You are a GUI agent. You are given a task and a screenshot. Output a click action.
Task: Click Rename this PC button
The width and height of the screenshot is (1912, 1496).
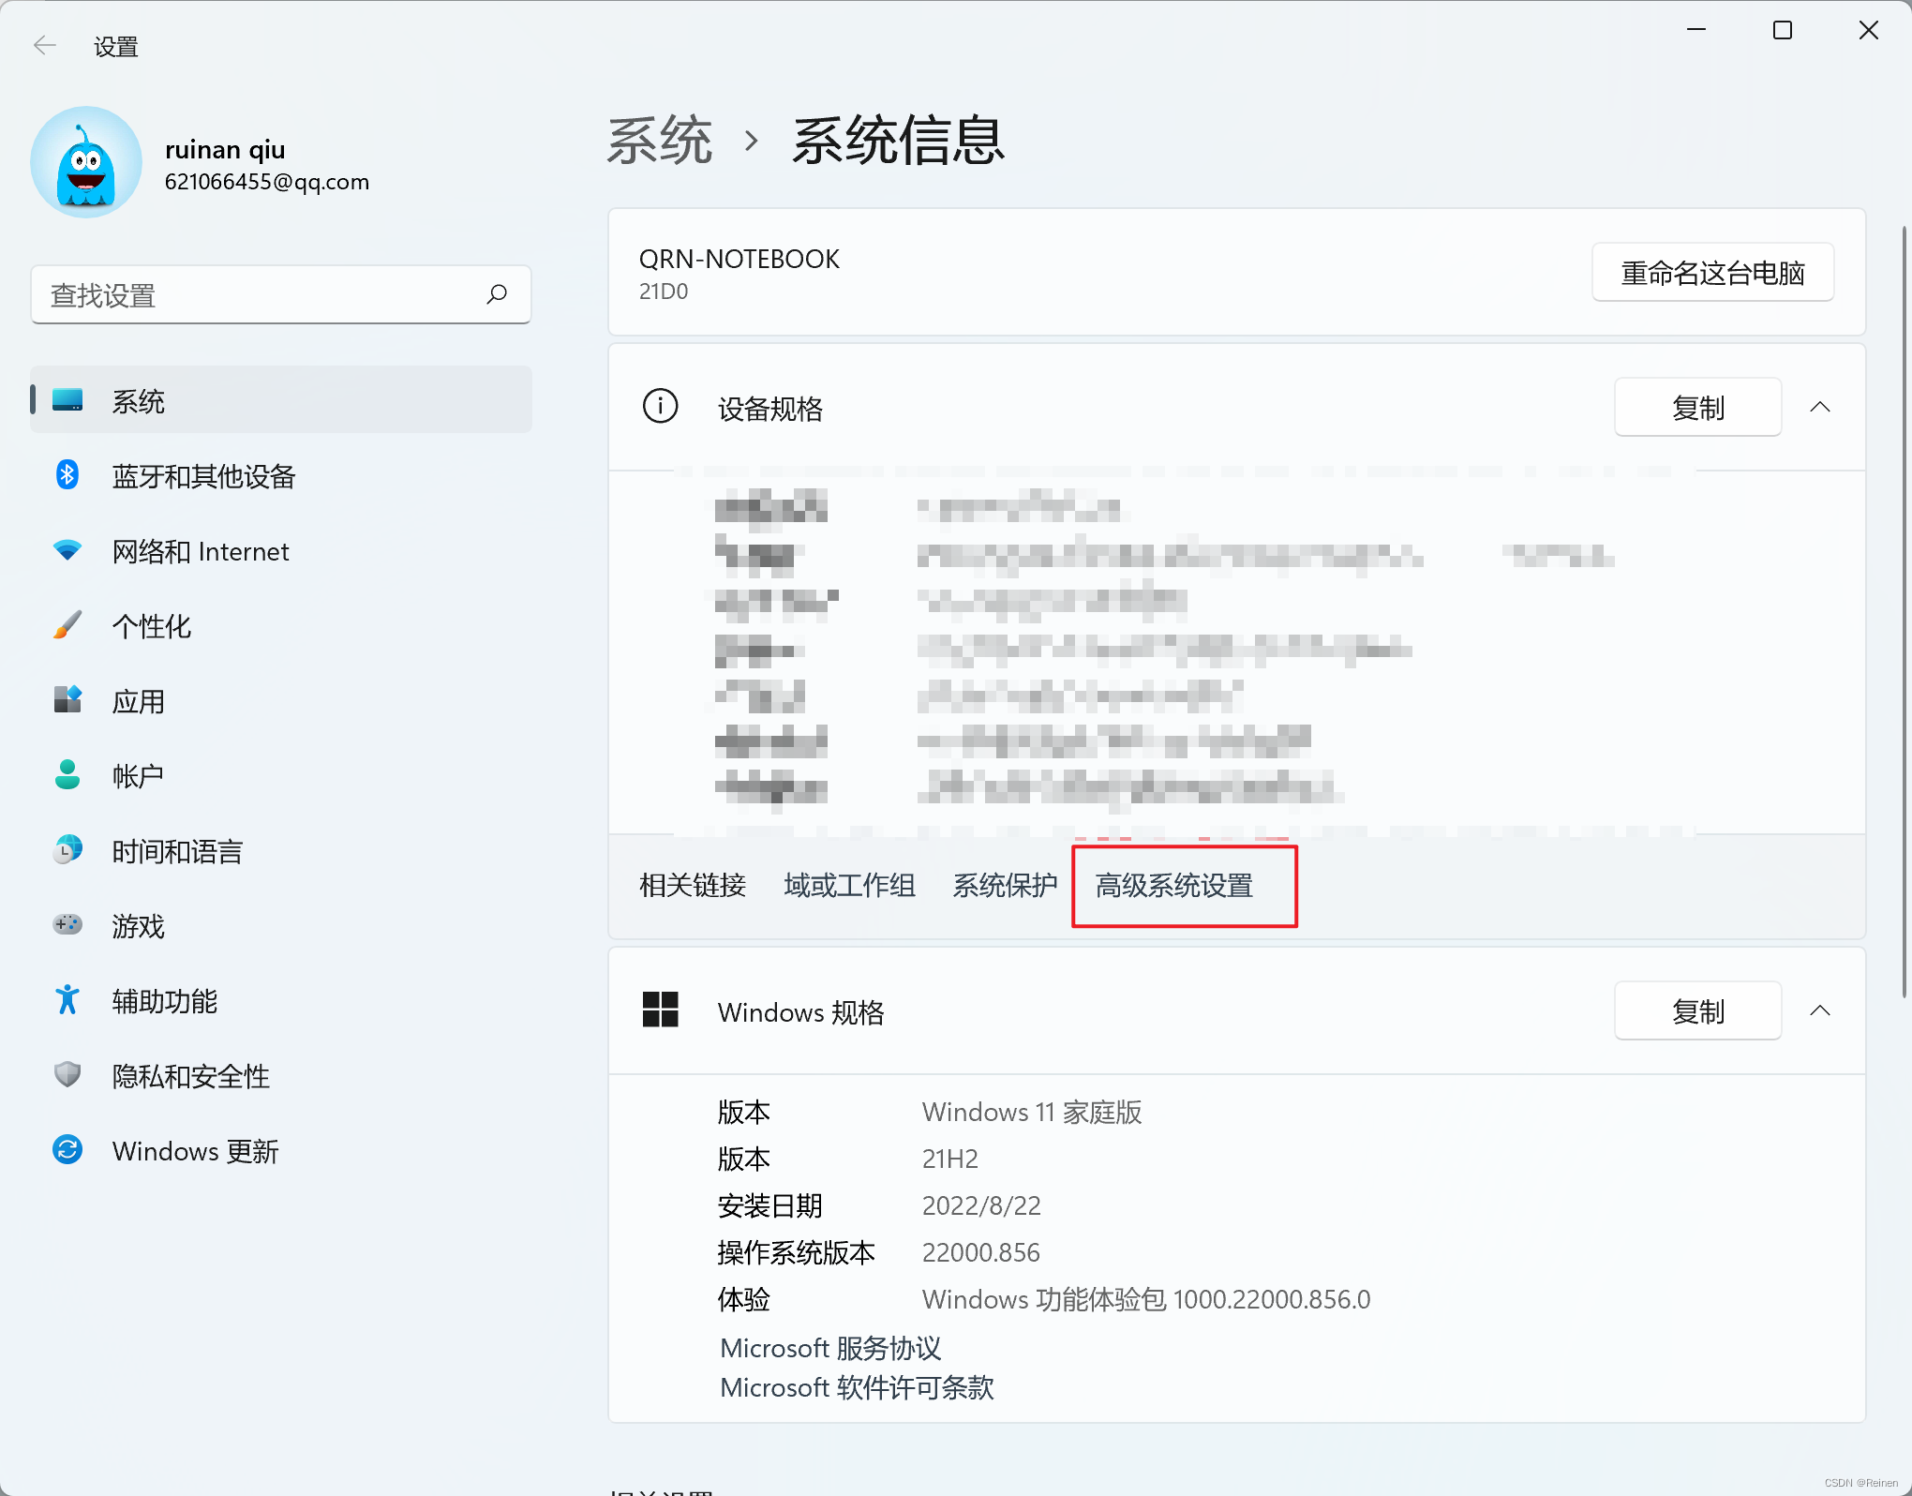pyautogui.click(x=1711, y=273)
